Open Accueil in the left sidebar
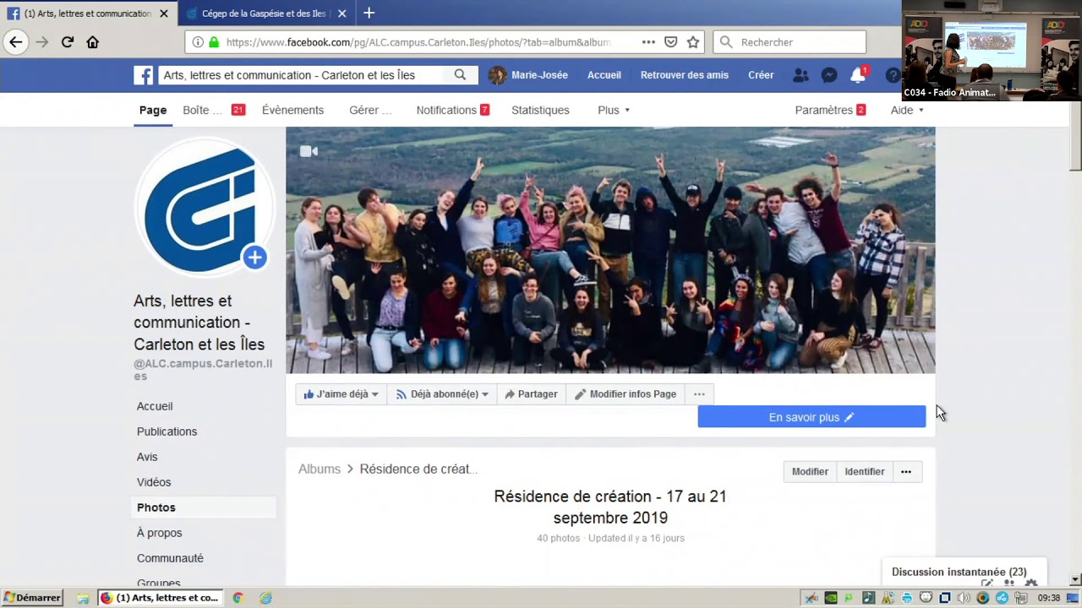 (x=155, y=406)
